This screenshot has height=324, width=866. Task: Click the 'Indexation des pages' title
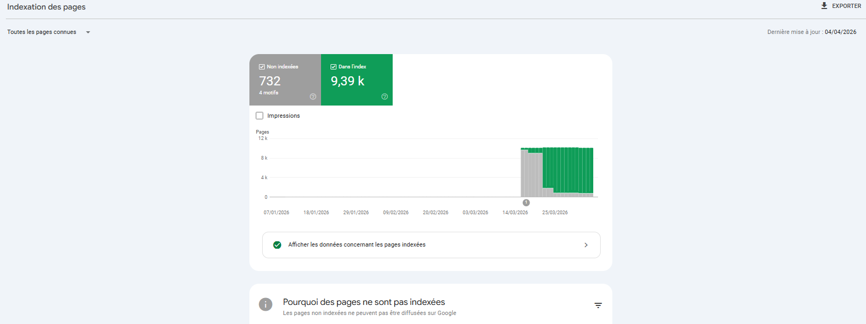(46, 7)
